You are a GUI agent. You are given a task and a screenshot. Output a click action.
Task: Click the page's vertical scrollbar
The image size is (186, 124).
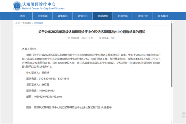coord(184,62)
